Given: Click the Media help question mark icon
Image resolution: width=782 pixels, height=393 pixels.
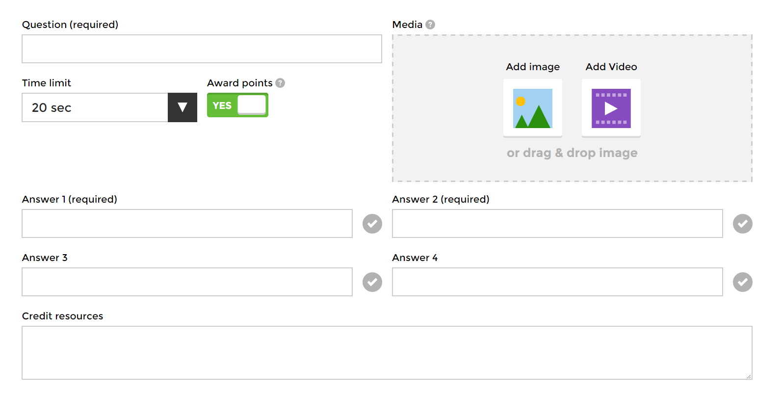Looking at the screenshot, I should point(430,25).
